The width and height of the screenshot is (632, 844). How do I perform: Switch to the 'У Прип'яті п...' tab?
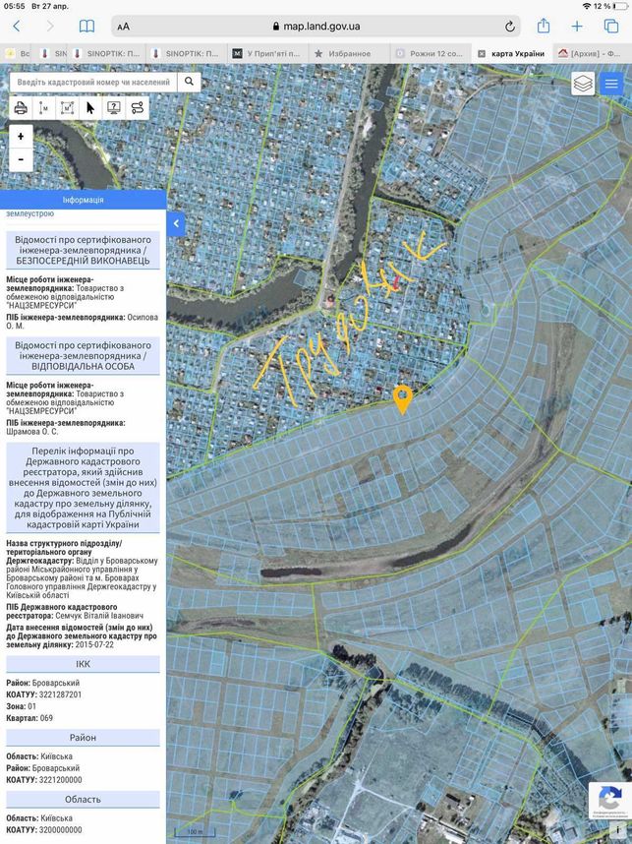[x=267, y=53]
